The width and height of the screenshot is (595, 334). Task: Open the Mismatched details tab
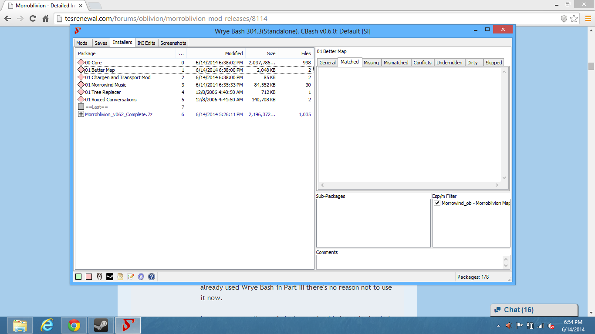point(396,63)
